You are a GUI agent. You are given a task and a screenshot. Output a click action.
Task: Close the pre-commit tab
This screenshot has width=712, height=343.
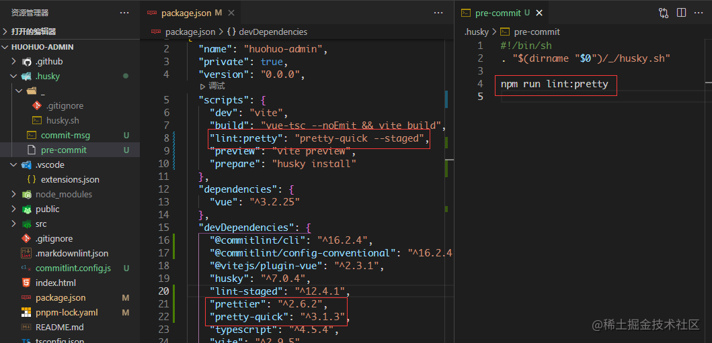click(x=539, y=13)
